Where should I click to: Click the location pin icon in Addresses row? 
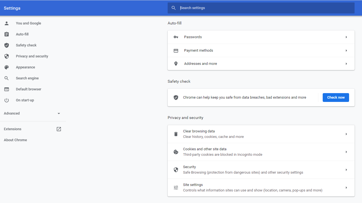[x=176, y=64]
